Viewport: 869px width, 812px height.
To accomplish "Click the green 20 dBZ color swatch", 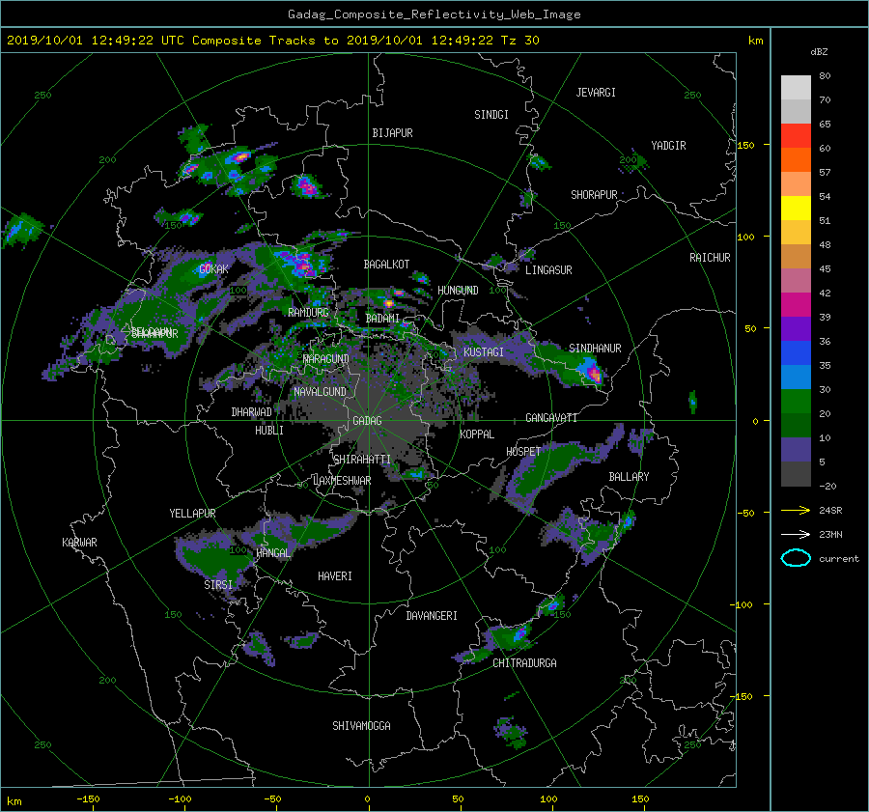I will [x=796, y=402].
